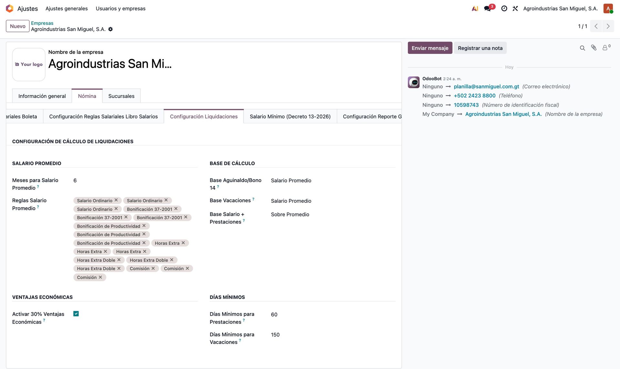Edit the Días Mínimos para Vacaciones value
This screenshot has height=369, width=620.
(x=333, y=335)
